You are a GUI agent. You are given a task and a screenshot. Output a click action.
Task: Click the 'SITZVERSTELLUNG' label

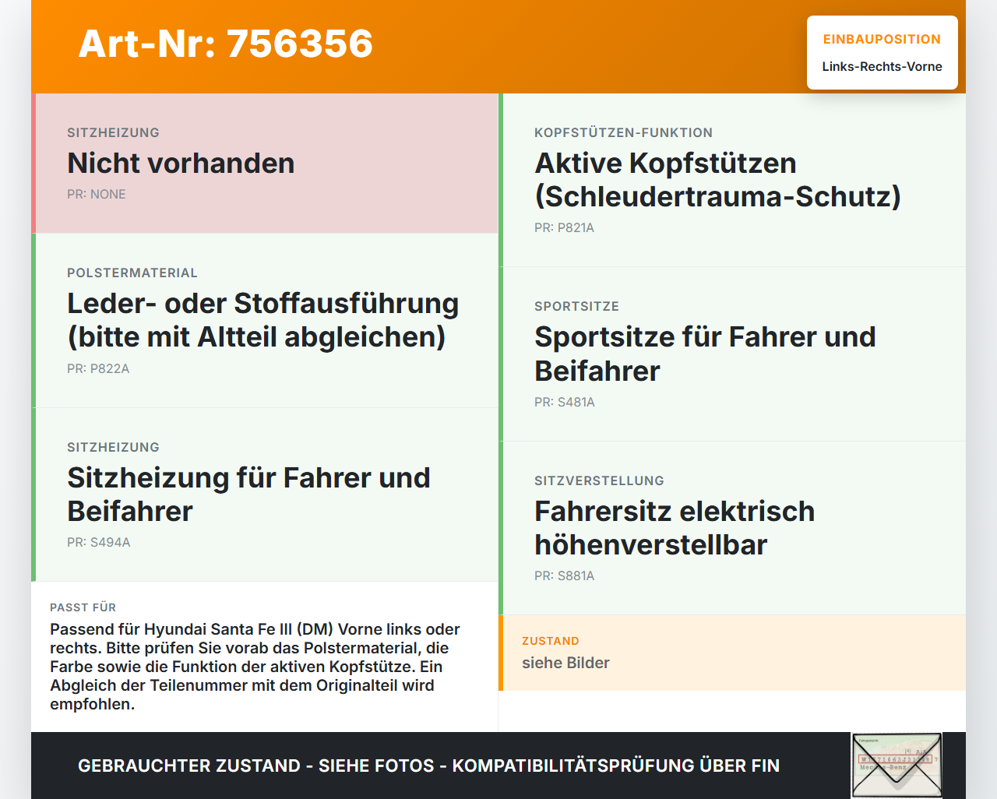point(599,480)
